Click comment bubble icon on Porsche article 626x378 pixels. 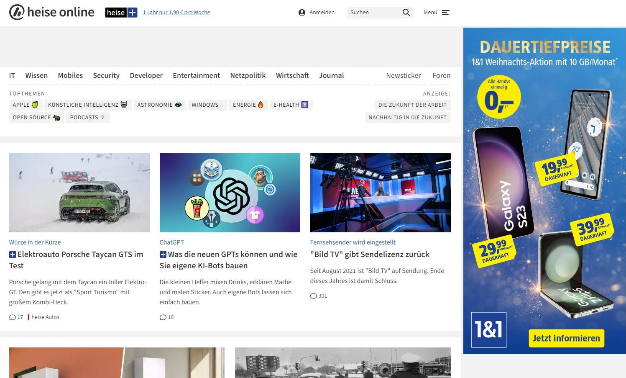[x=13, y=317]
